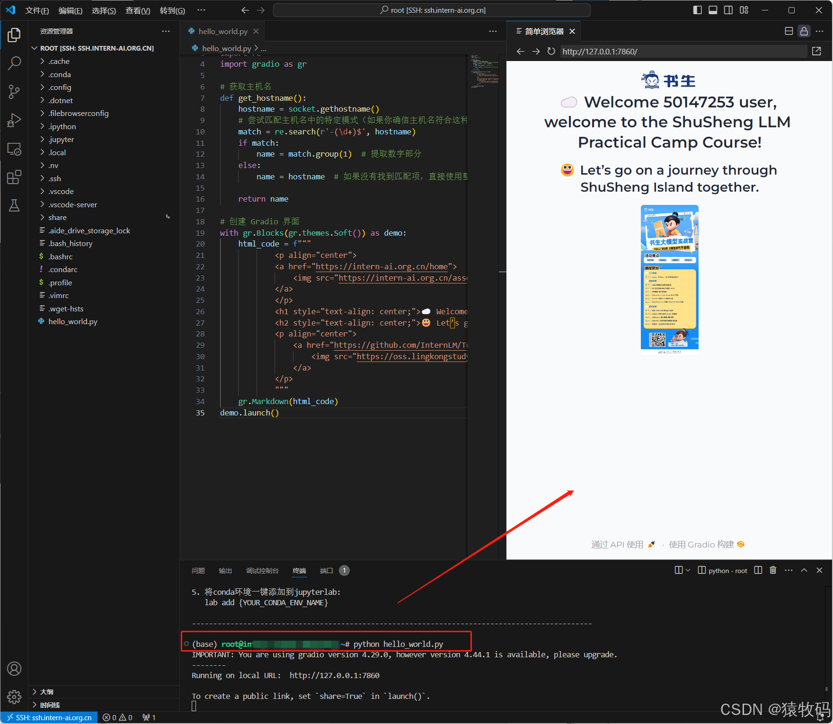The image size is (833, 724).
Task: Click the errors and warnings status item
Action: (118, 718)
